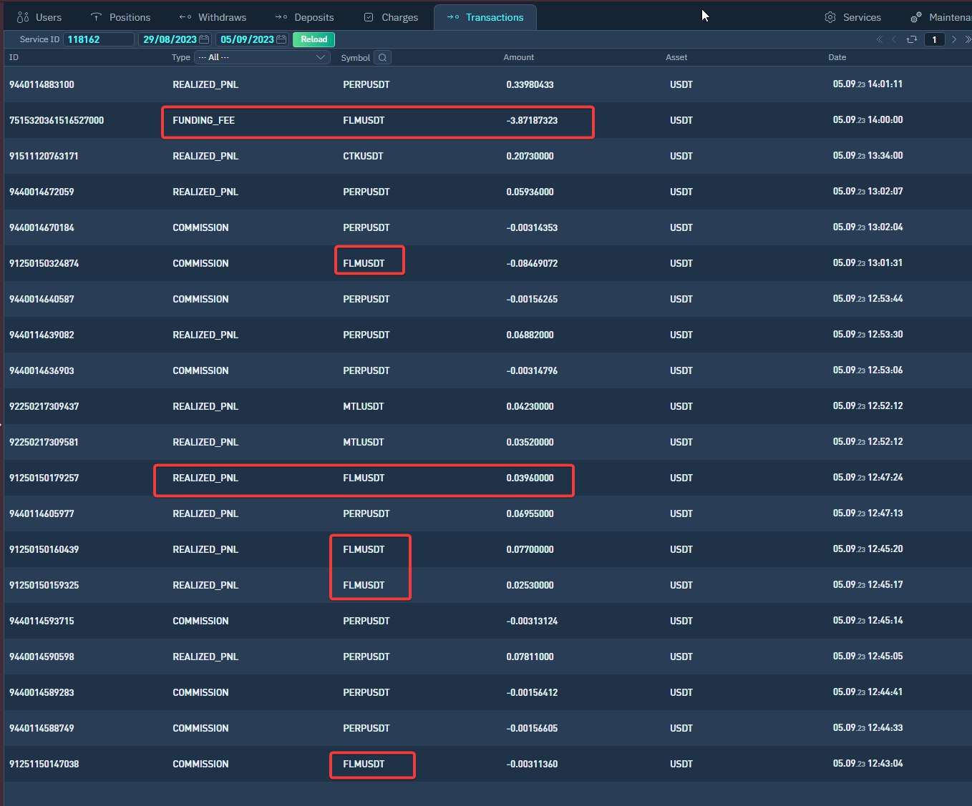Select transaction ID 9440014672059
Image resolution: width=972 pixels, height=806 pixels.
[x=42, y=192]
